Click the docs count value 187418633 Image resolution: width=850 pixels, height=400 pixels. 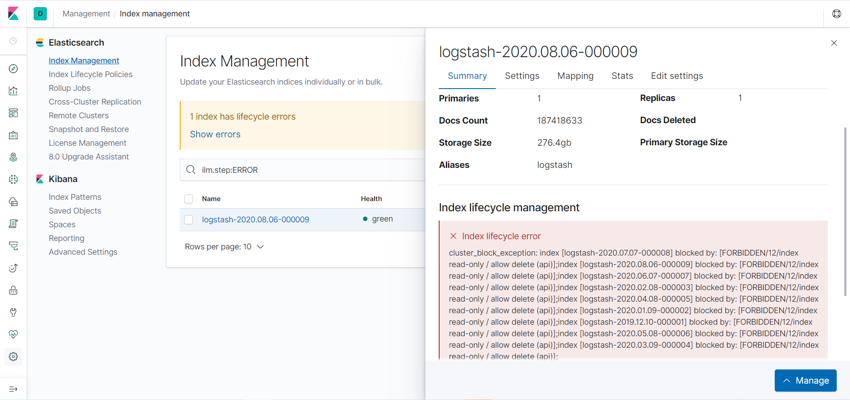coord(560,120)
